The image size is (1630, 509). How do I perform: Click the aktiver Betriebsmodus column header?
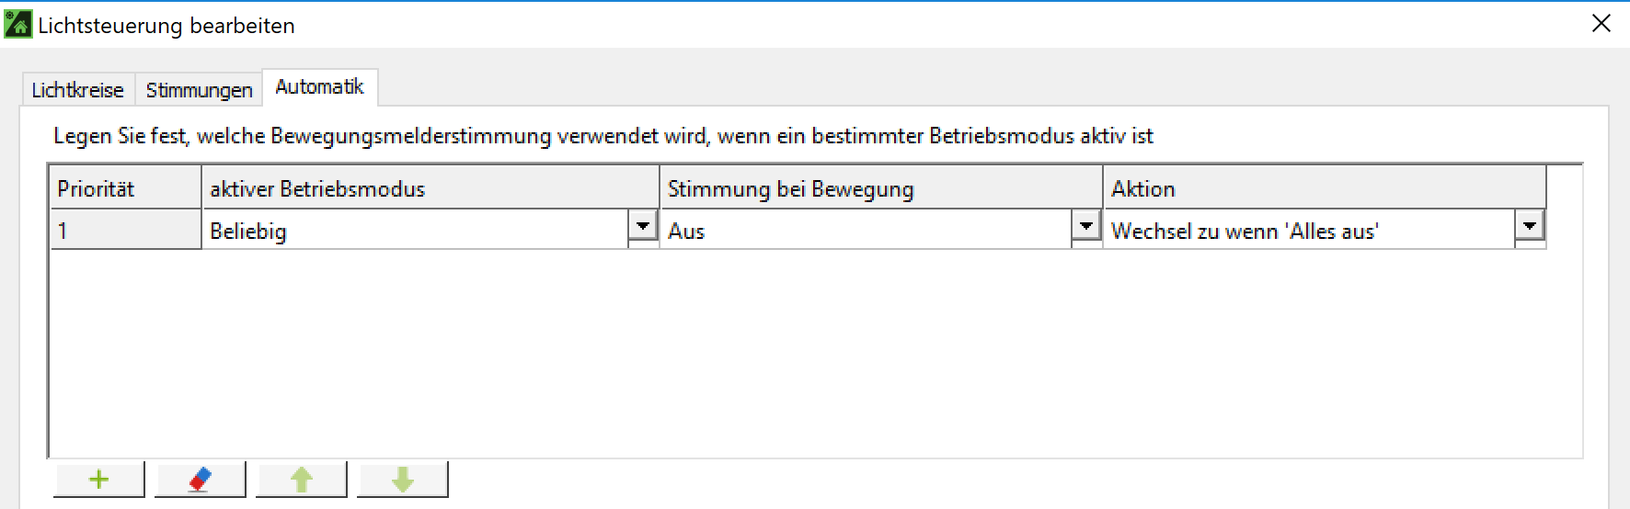click(x=430, y=188)
